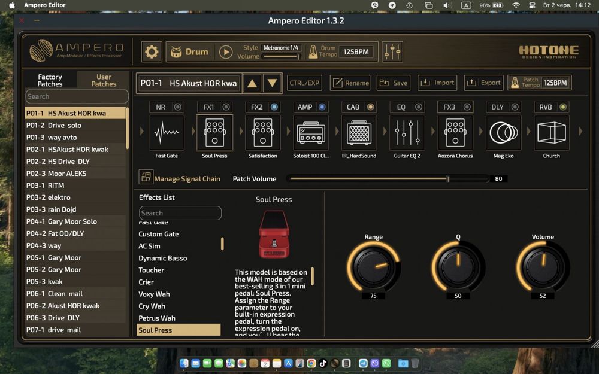Viewport: 599px width, 374px height.
Task: Adjust the drum Volume slider
Action: coord(282,56)
